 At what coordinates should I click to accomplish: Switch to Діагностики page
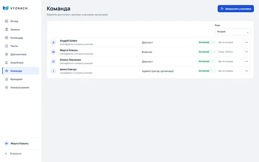[21, 54]
